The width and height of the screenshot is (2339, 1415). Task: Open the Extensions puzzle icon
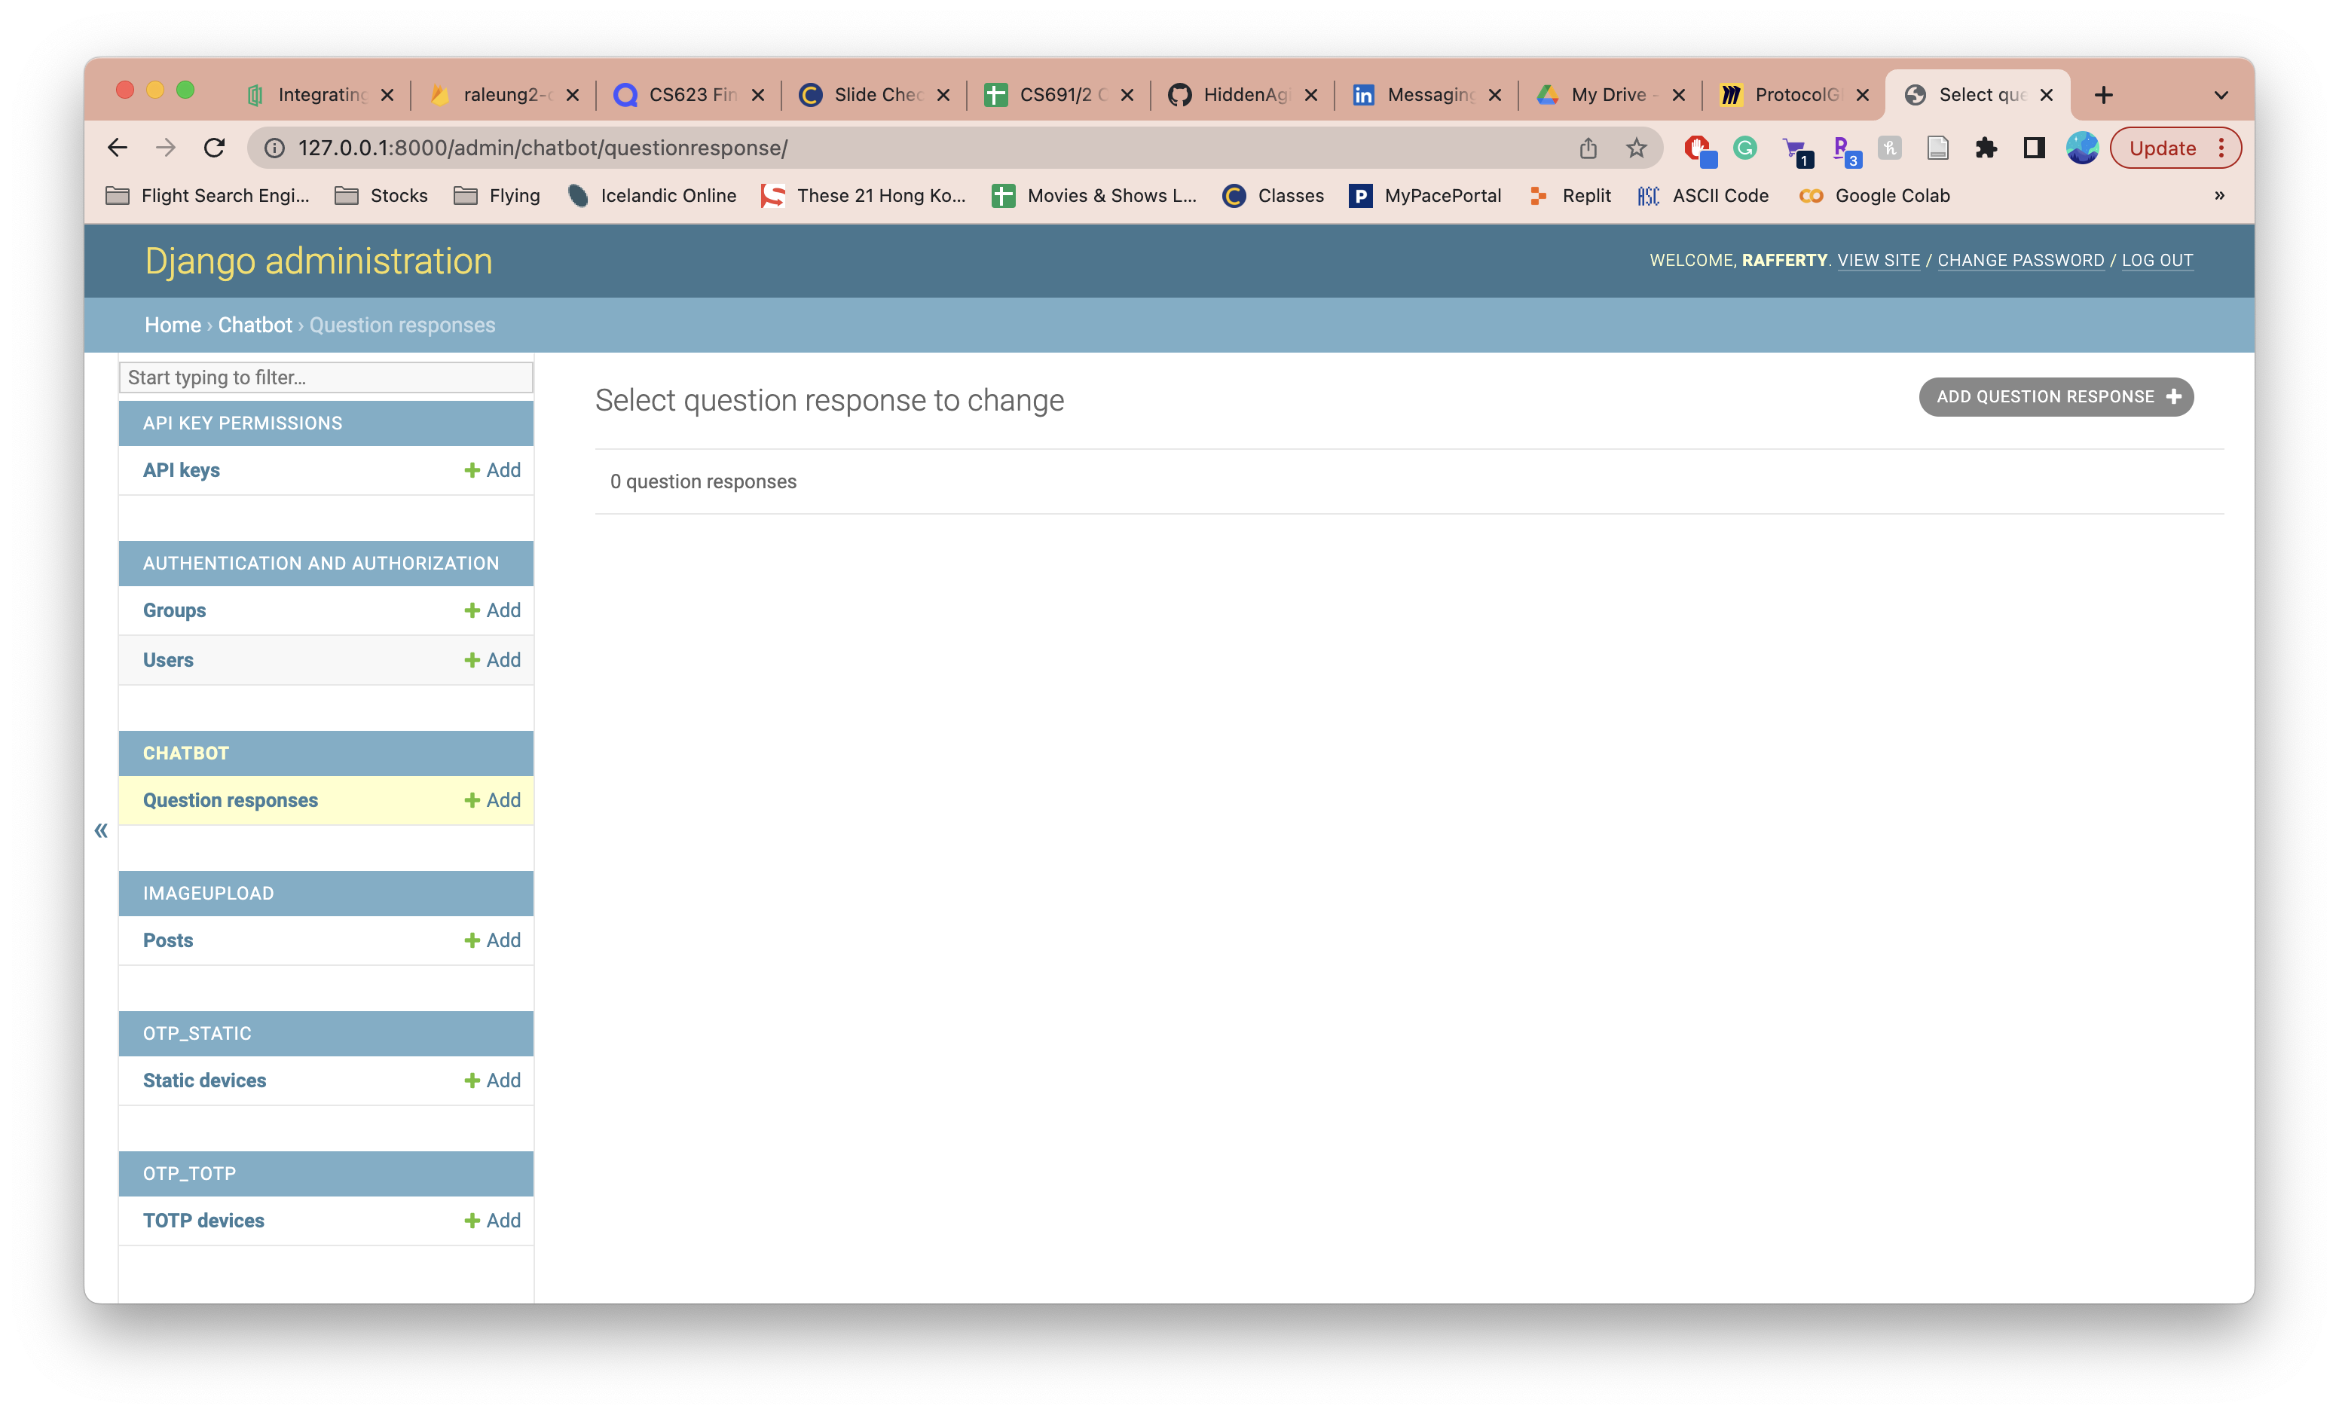coord(1986,148)
